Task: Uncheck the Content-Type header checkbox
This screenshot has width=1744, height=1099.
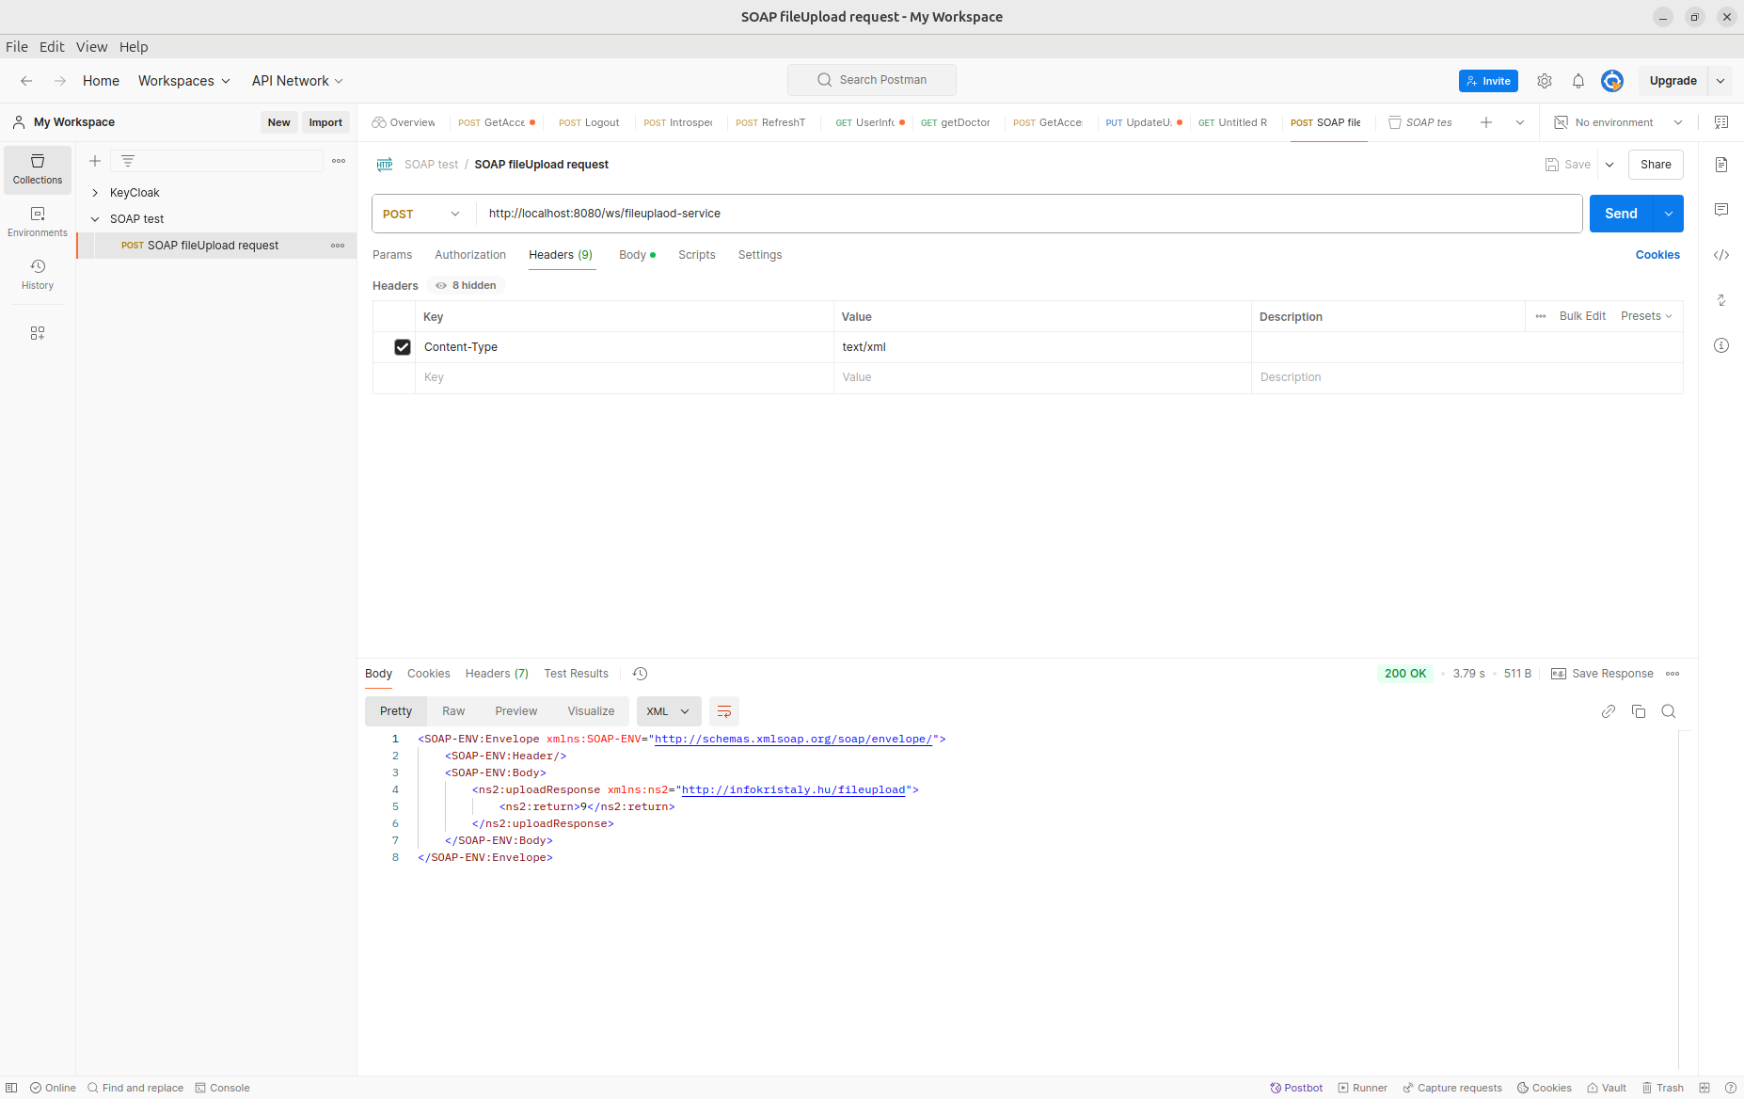Action: pos(403,347)
